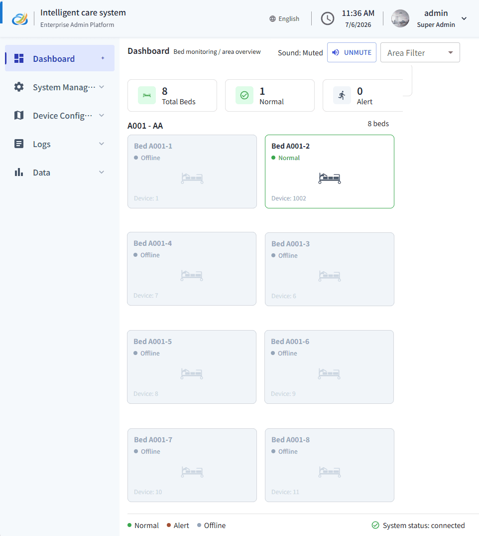Click 'Device: 6' text on Bed A001-3

point(284,296)
